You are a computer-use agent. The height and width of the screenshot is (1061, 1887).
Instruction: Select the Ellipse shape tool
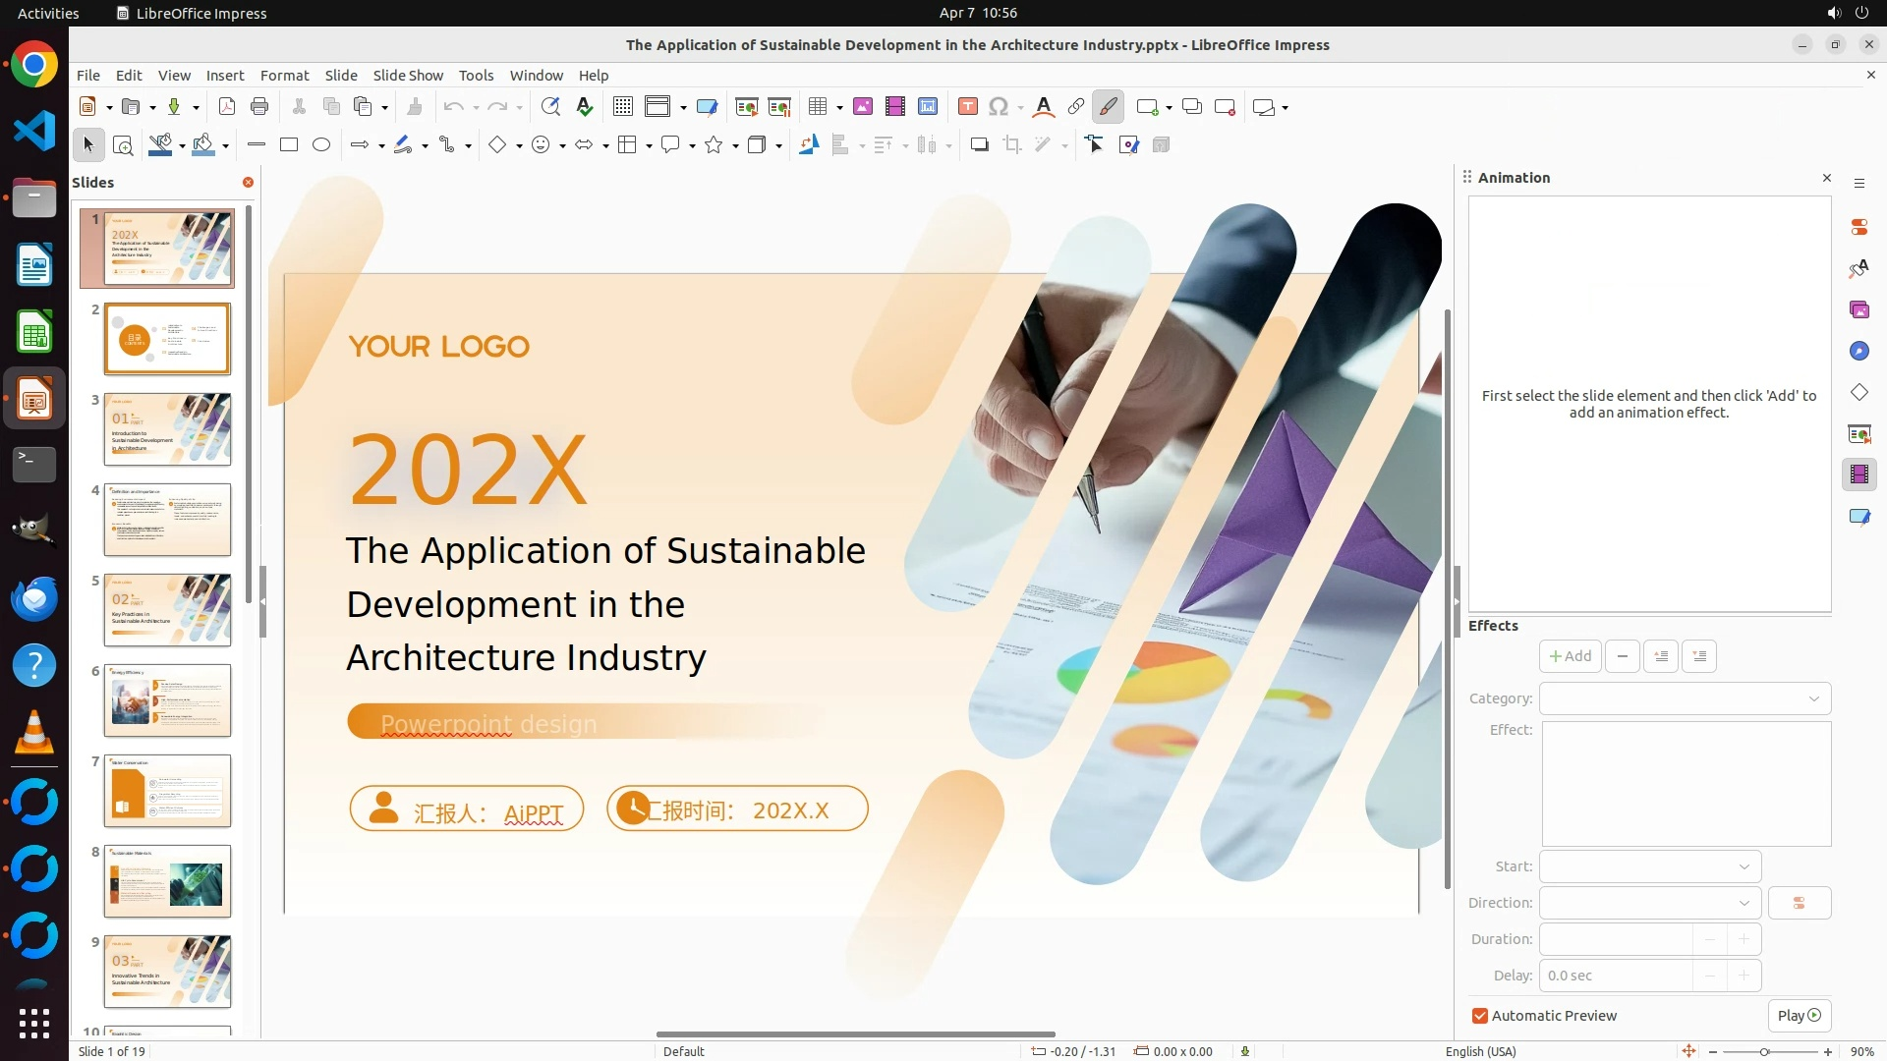[x=321, y=145]
